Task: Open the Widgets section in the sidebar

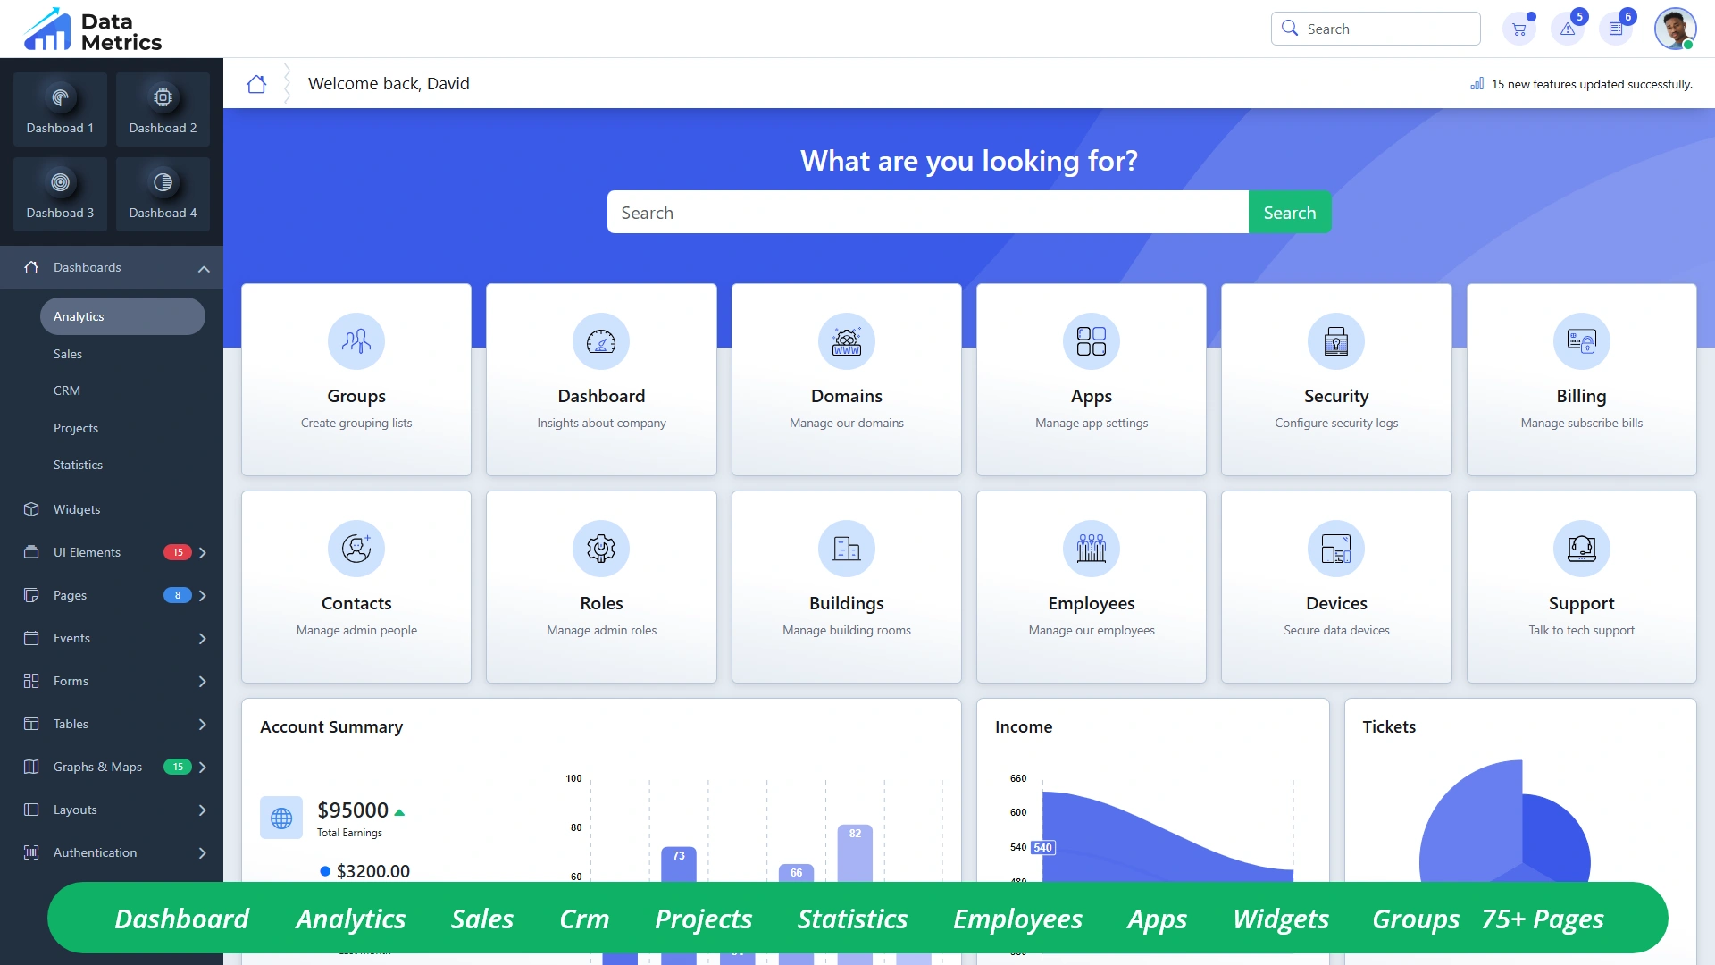Action: tap(76, 509)
